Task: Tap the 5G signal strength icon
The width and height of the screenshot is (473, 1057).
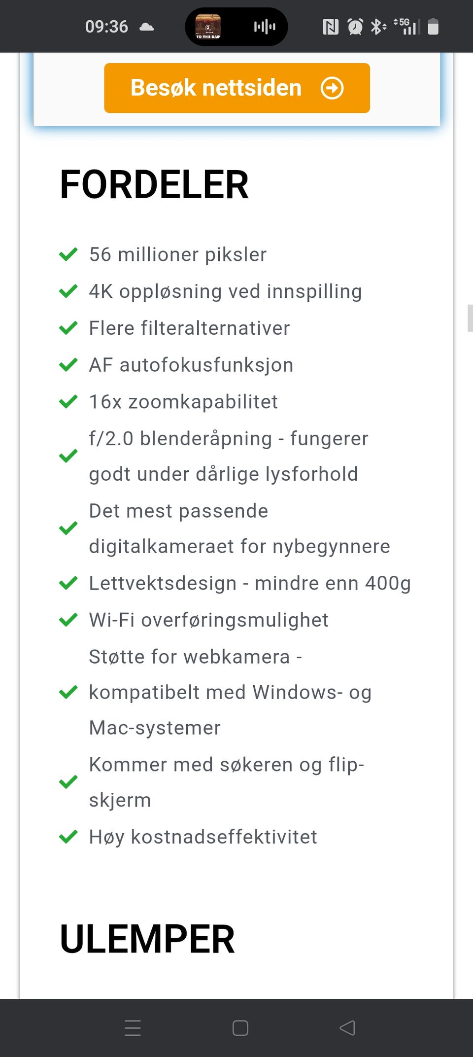Action: click(x=407, y=27)
